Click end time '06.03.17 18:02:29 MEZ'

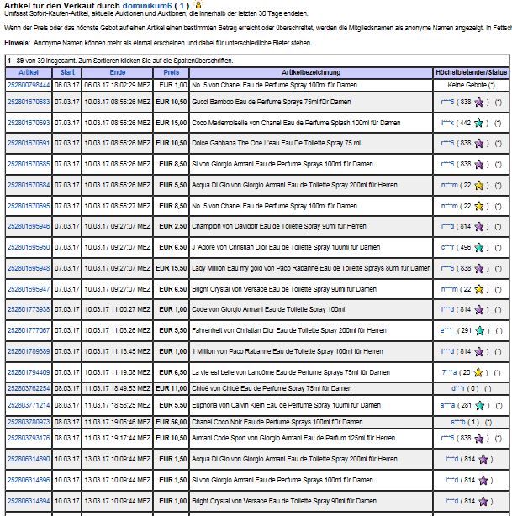[x=118, y=85]
